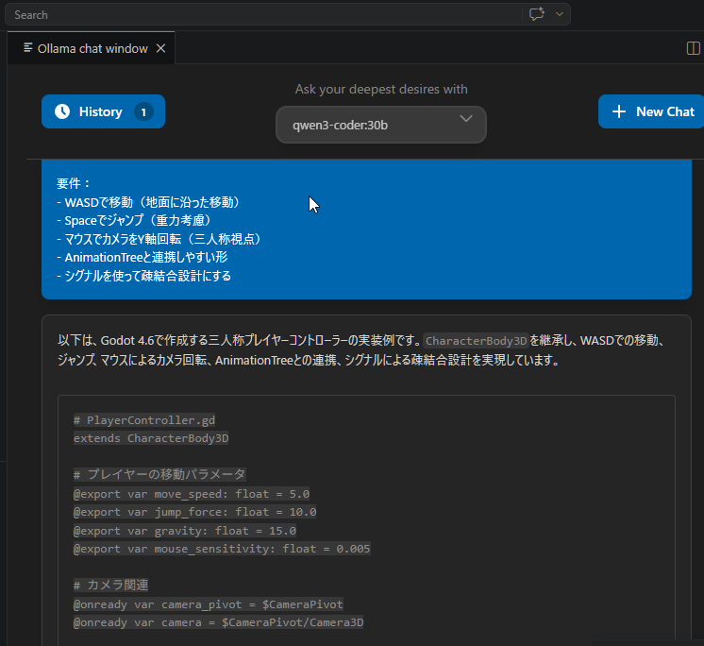Click the inline CharacterBody3D code tag
Image resolution: width=704 pixels, height=646 pixels.
pyautogui.click(x=476, y=341)
